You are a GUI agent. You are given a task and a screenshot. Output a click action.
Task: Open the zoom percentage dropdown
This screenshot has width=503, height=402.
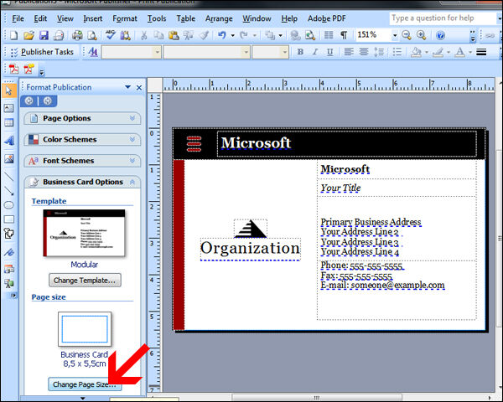click(395, 35)
